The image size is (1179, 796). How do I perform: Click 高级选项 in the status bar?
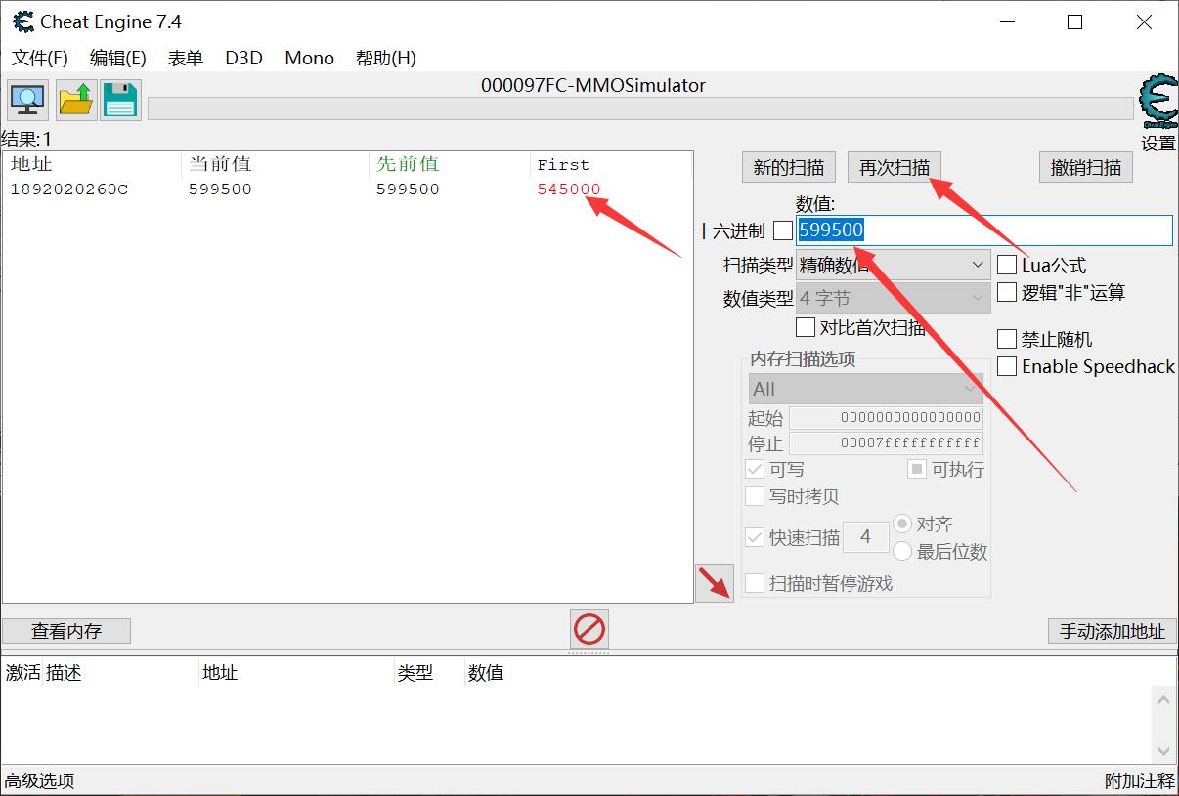pos(39,780)
